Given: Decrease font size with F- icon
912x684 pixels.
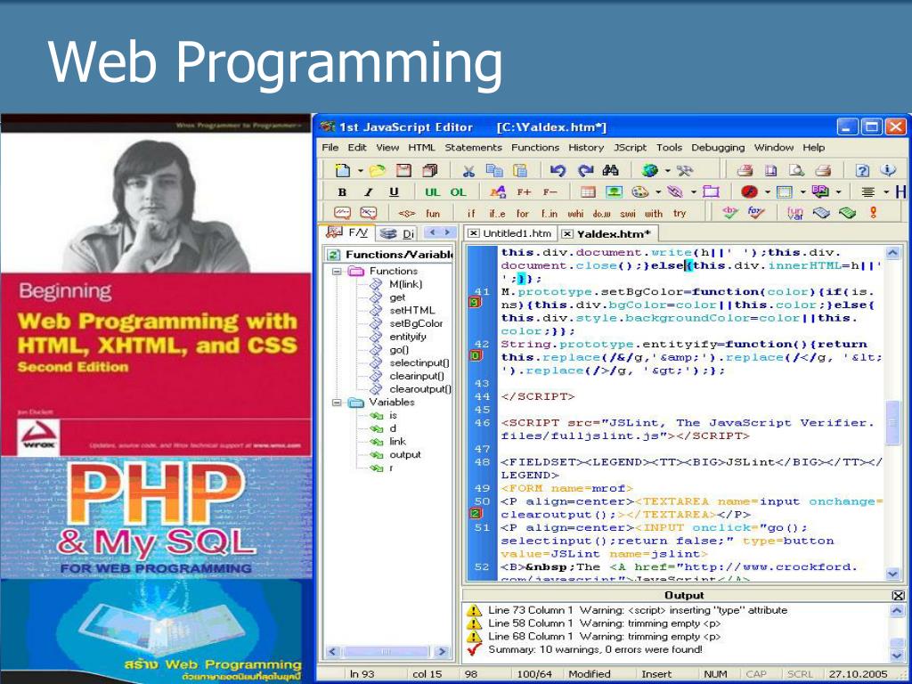Looking at the screenshot, I should [x=550, y=192].
